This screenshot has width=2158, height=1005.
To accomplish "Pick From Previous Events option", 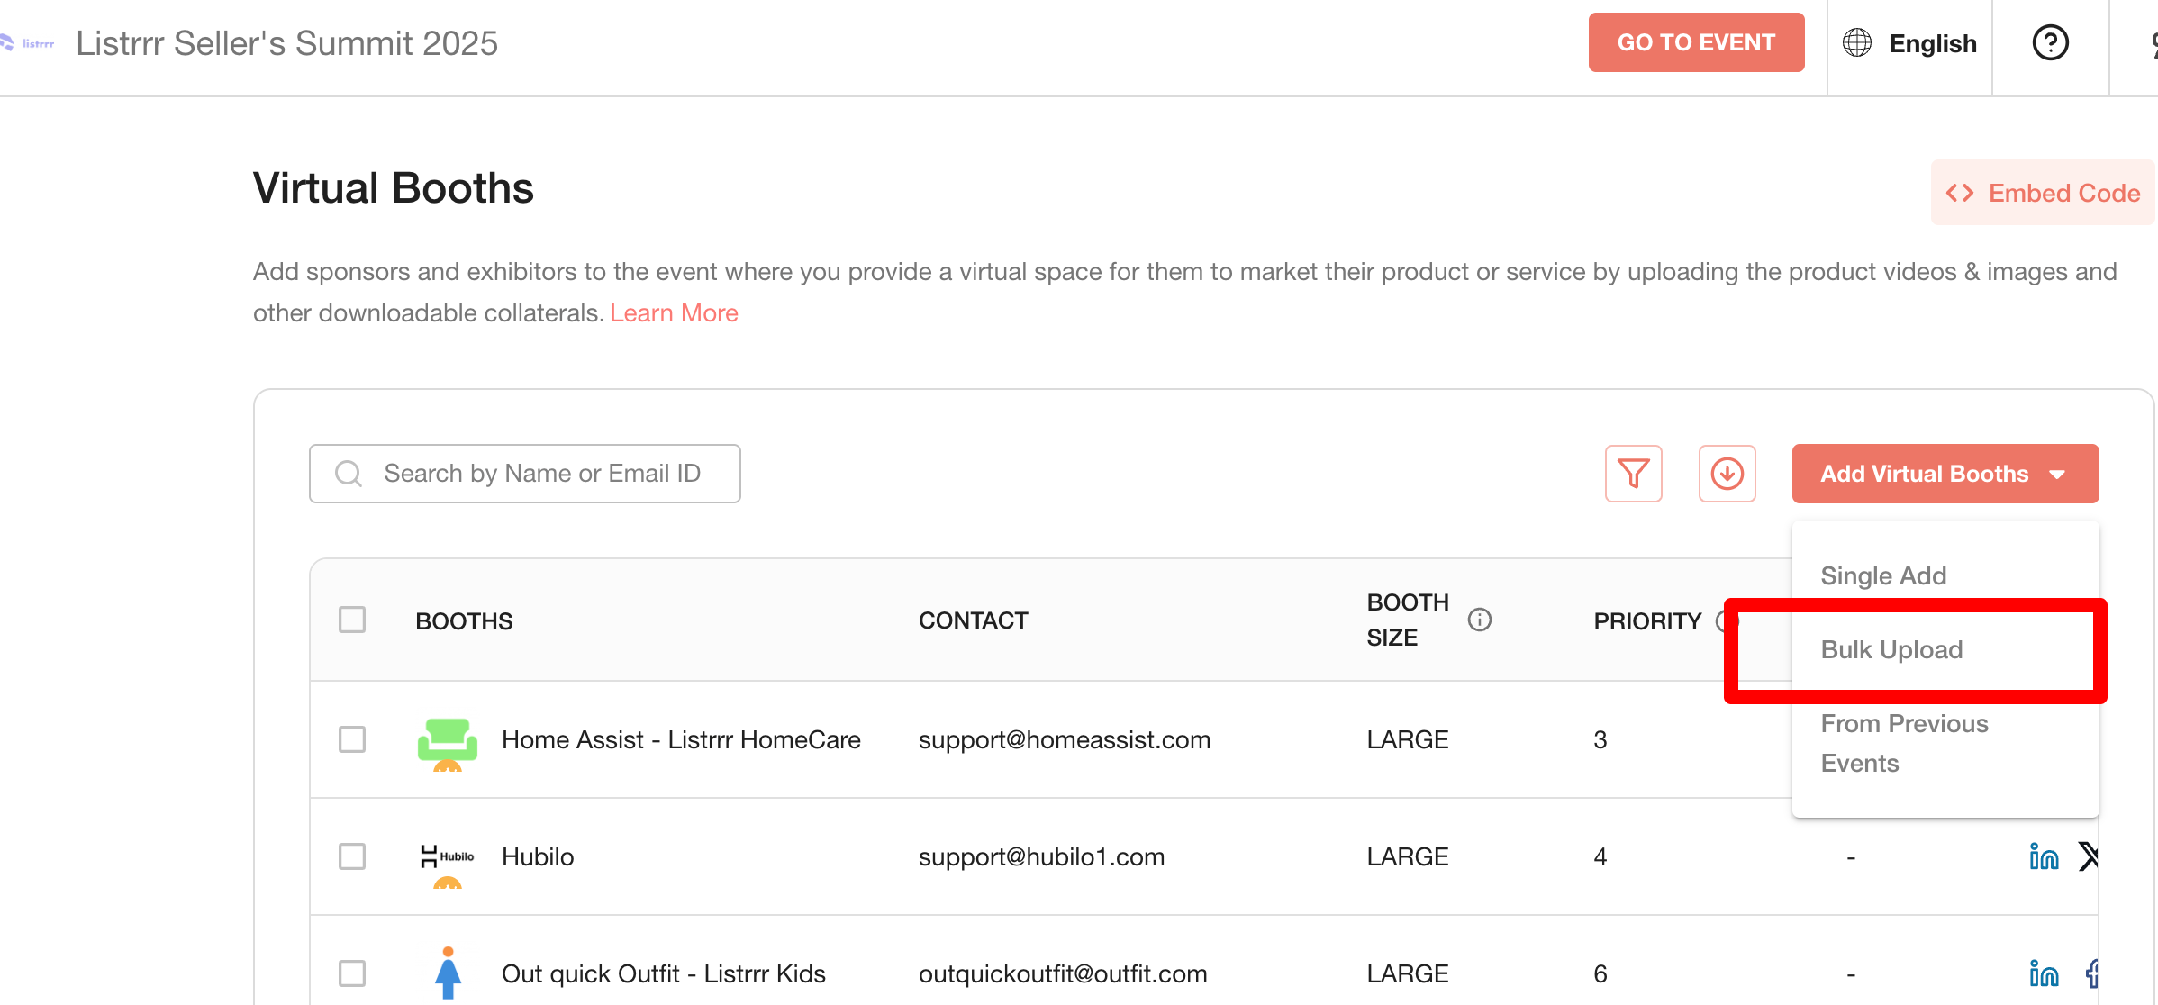I will (x=1903, y=743).
